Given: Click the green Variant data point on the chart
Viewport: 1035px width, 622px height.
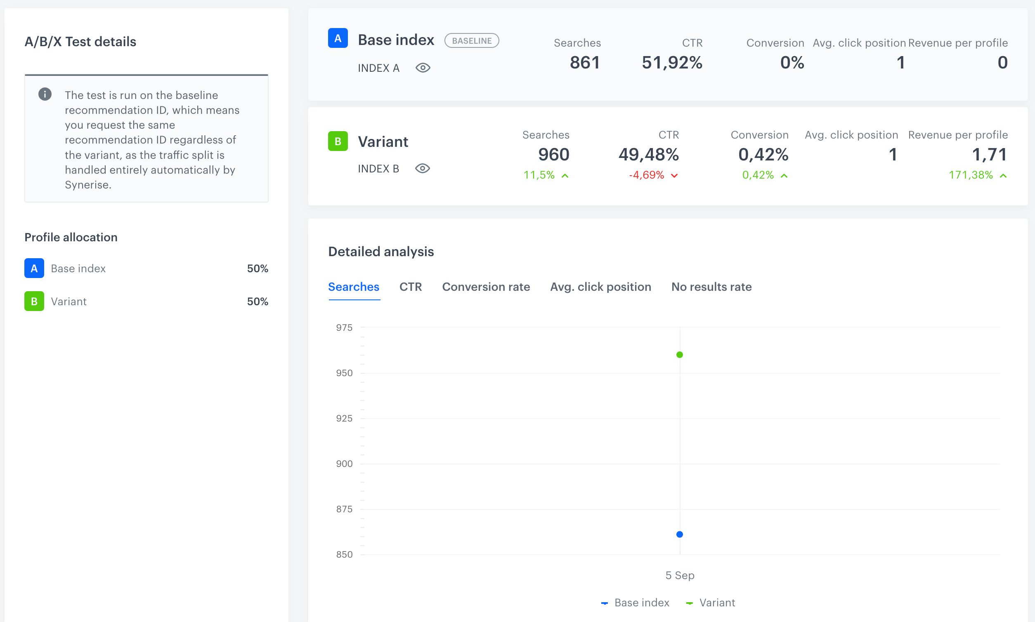Looking at the screenshot, I should 679,355.
